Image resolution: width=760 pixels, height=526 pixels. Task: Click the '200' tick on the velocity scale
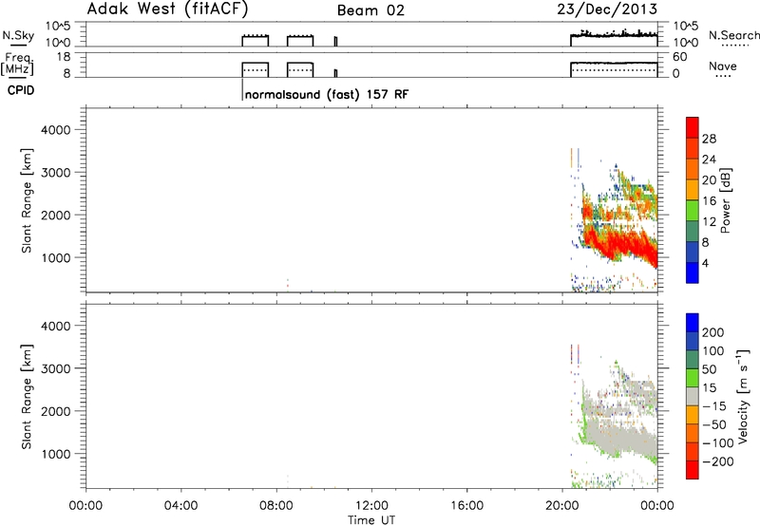pyautogui.click(x=713, y=332)
